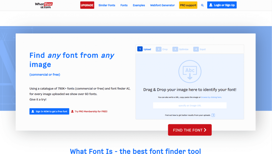Select the Upload step tab

coord(144,49)
